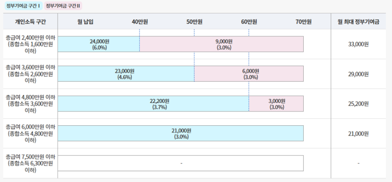Click the 40만원 header label
The image size is (392, 182).
(140, 22)
